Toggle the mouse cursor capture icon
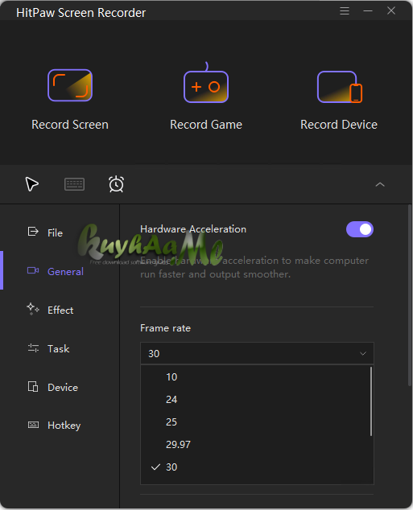This screenshot has height=510, width=413. point(32,184)
